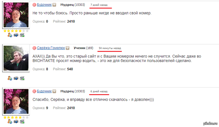Open the Будочник link in the last comment
Viewport: 219px width, 127px height.
(44, 91)
